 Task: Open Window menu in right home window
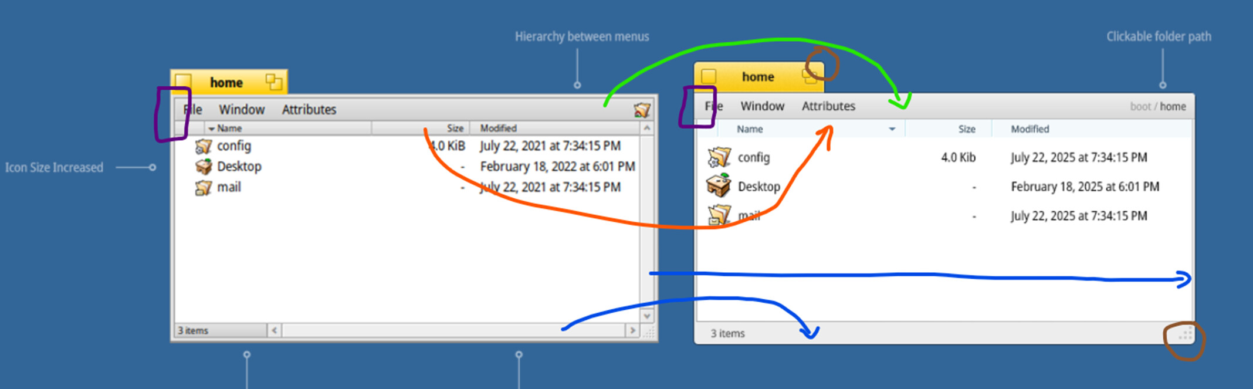pos(763,106)
